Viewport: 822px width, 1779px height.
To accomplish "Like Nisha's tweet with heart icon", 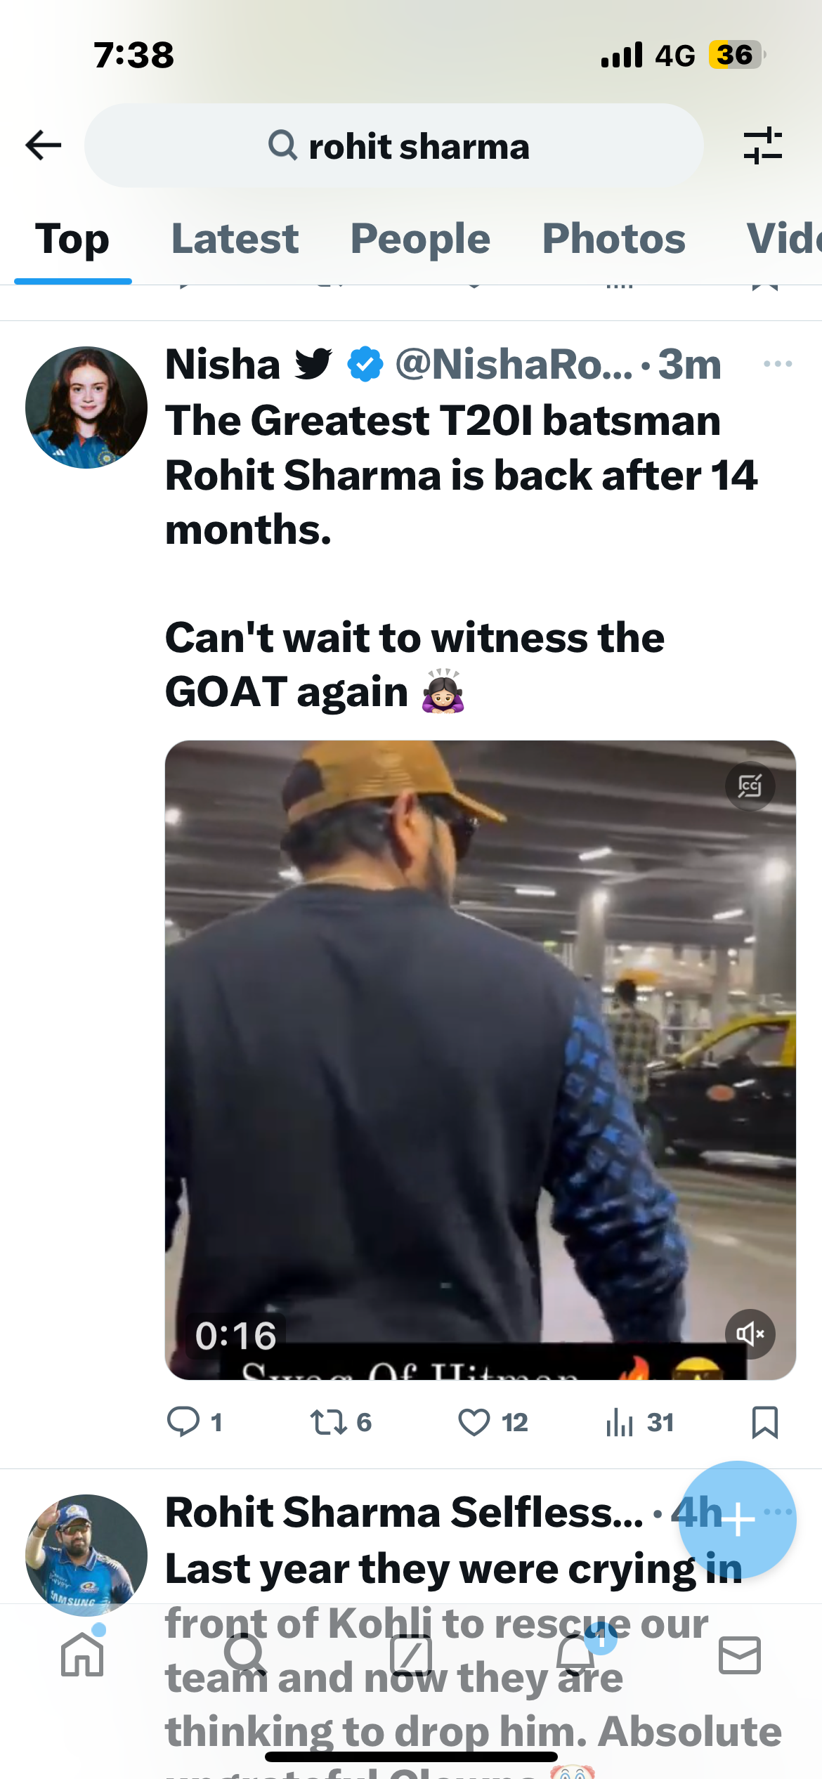I will coord(474,1422).
